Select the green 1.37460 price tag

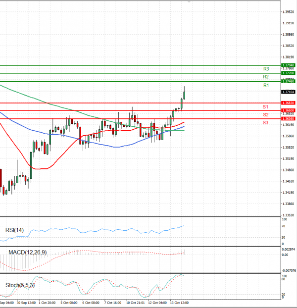pyautogui.click(x=288, y=81)
